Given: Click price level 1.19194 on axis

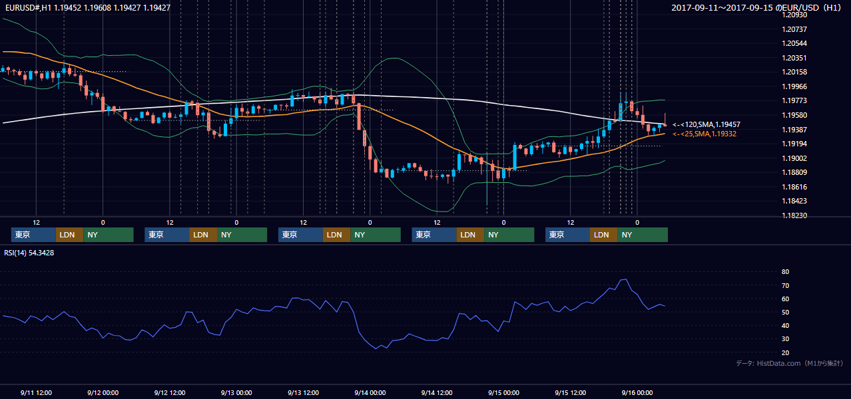Looking at the screenshot, I should coord(794,144).
